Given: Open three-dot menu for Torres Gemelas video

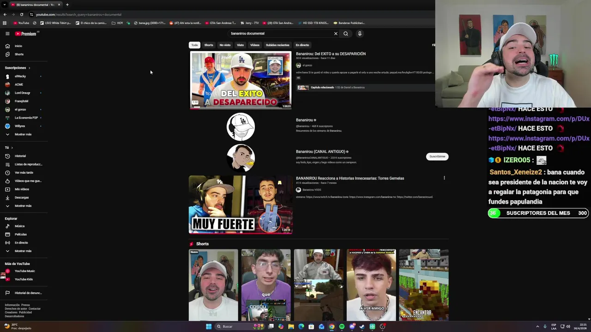Looking at the screenshot, I should [444, 178].
